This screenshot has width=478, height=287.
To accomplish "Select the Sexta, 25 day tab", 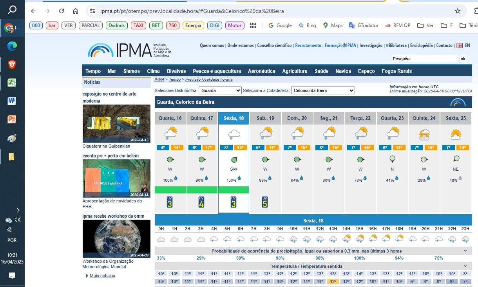I will (456, 118).
